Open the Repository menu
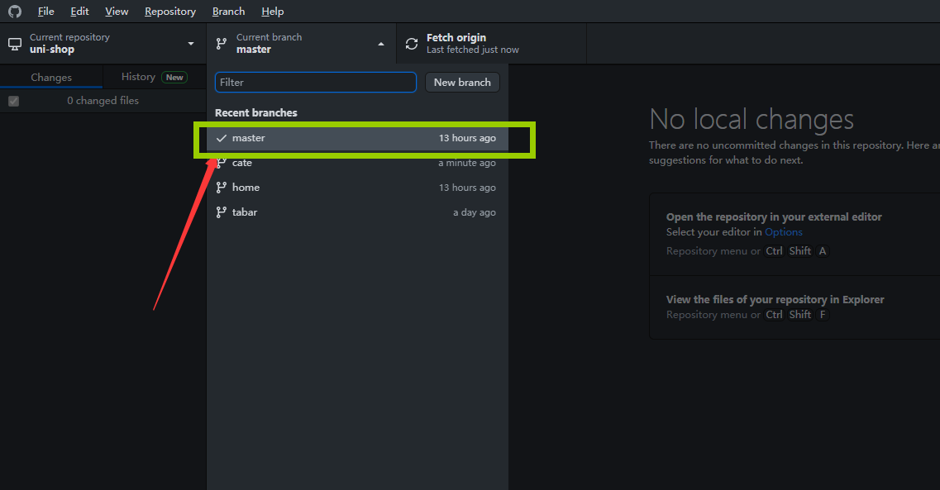Screen dimensions: 940x490 (170, 12)
